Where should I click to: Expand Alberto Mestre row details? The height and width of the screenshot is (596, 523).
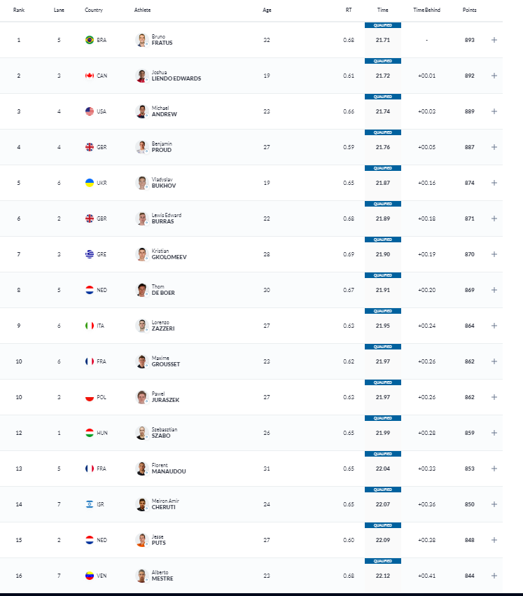pyautogui.click(x=494, y=576)
